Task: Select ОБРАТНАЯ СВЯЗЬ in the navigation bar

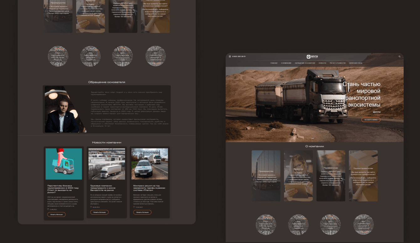Action: (356, 63)
